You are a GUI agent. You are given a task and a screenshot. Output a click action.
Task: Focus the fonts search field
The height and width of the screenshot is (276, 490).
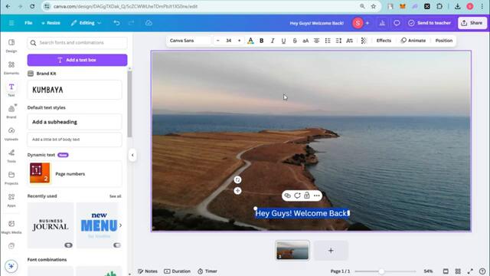(77, 43)
